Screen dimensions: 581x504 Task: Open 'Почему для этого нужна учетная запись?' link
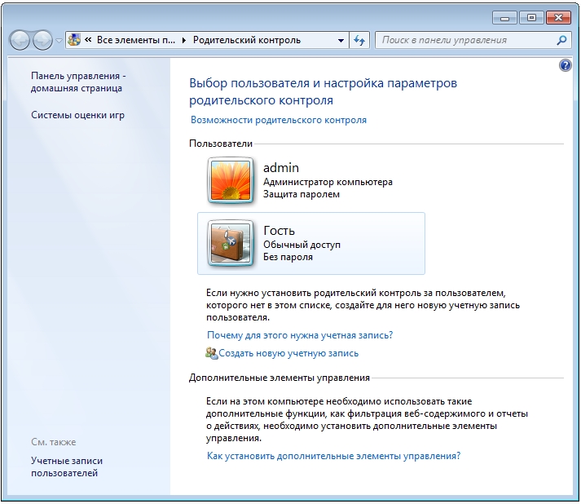tap(300, 335)
